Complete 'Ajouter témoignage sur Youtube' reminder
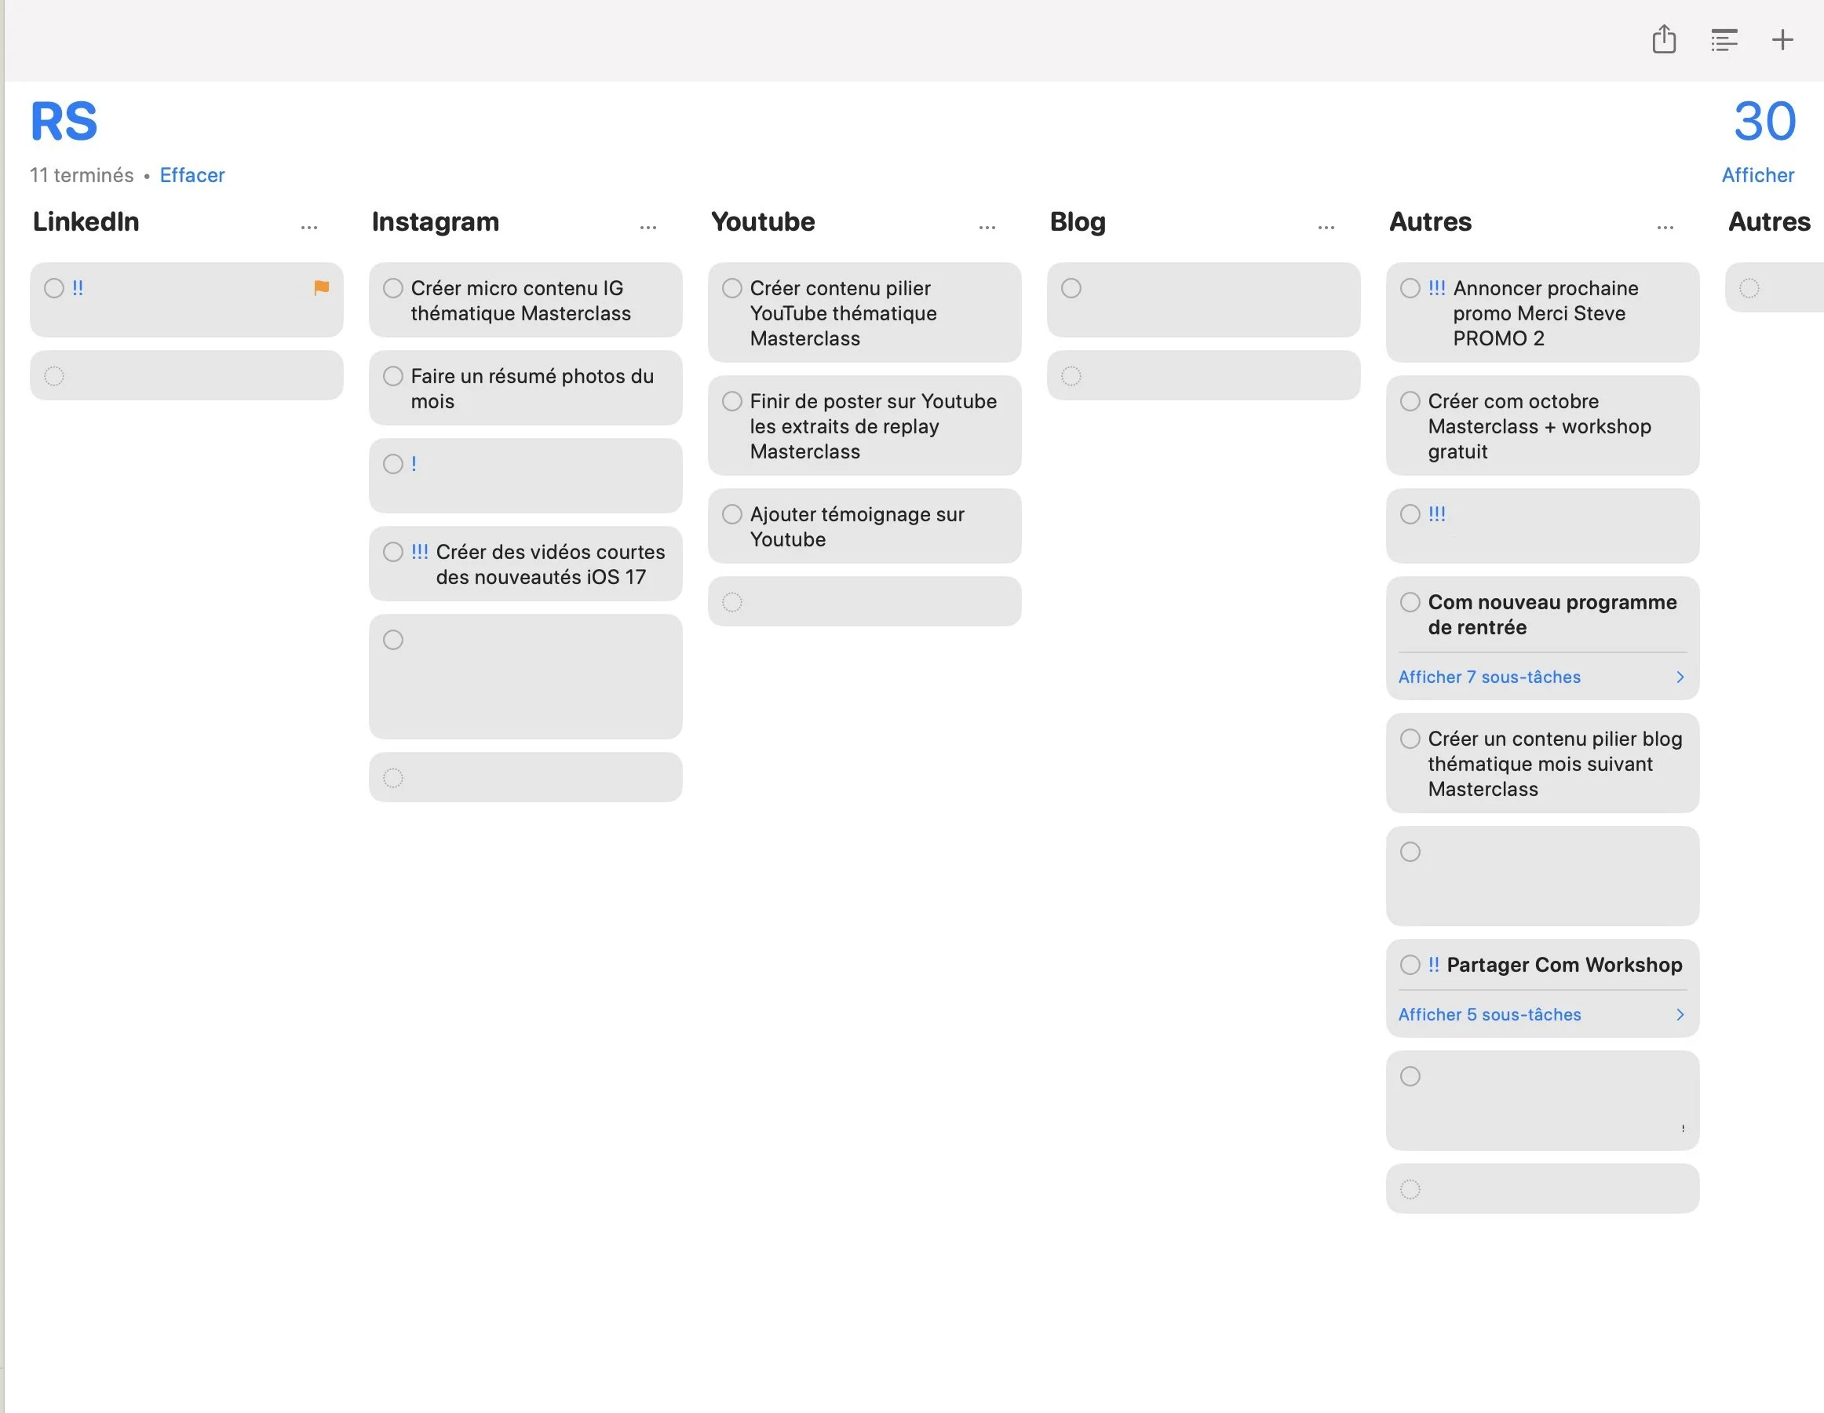This screenshot has height=1413, width=1824. 731,514
